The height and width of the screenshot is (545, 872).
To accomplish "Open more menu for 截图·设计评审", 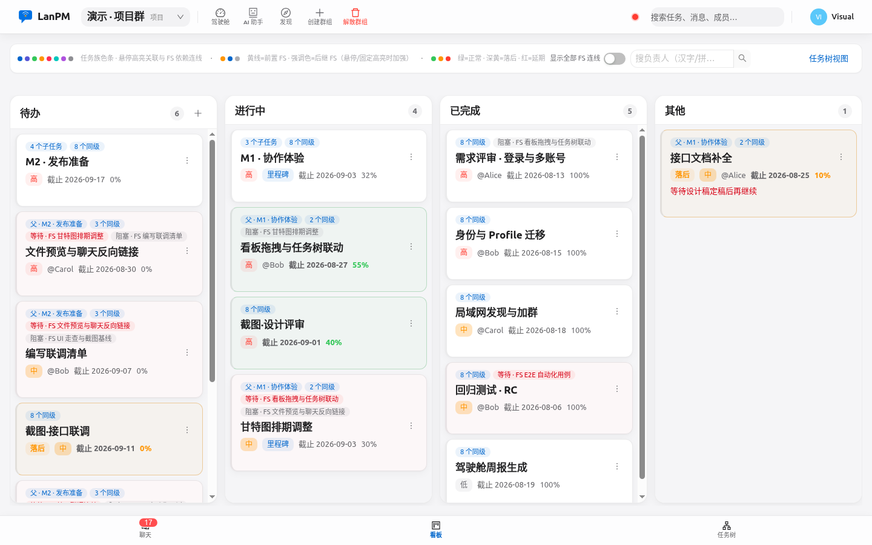I will click(411, 324).
